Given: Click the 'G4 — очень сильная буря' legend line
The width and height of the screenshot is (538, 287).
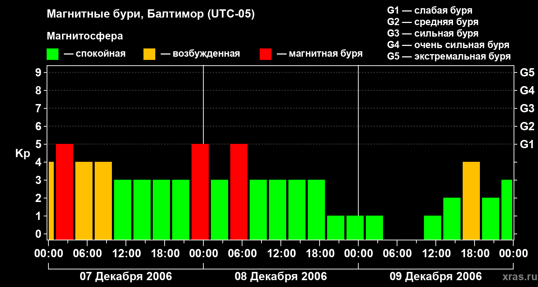Looking at the screenshot, I should click(x=448, y=45).
